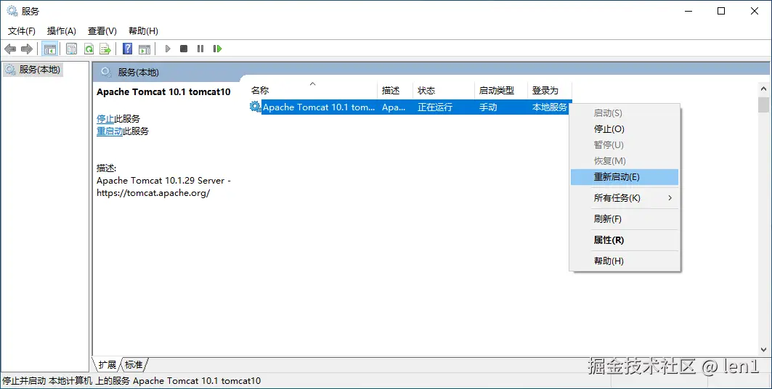
Task: Sort by the 登录为 column header
Action: [550, 90]
